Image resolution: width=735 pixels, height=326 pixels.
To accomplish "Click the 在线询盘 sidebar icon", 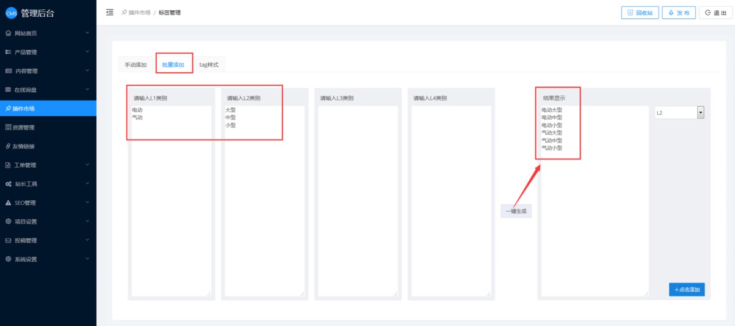I will 8,89.
